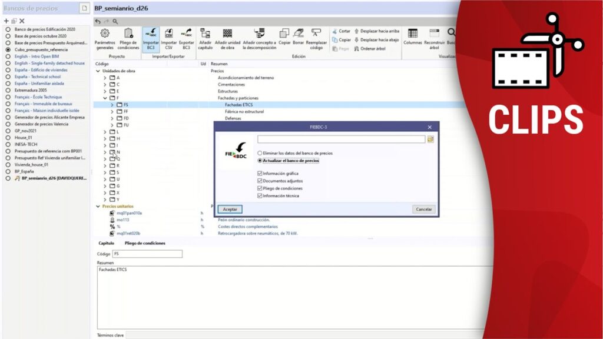Open Parámetros generales settings
603x339 pixels.
coord(105,34)
